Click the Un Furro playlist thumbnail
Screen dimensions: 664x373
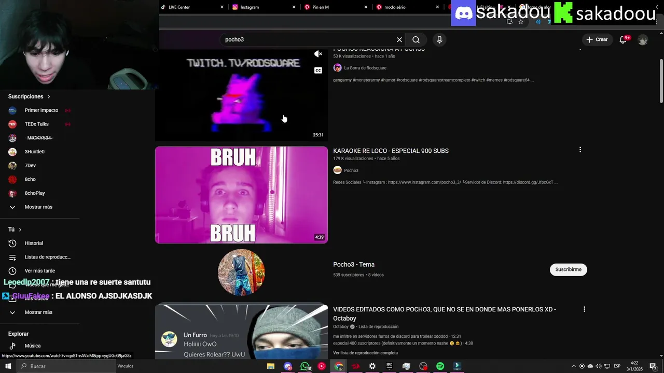tap(241, 332)
